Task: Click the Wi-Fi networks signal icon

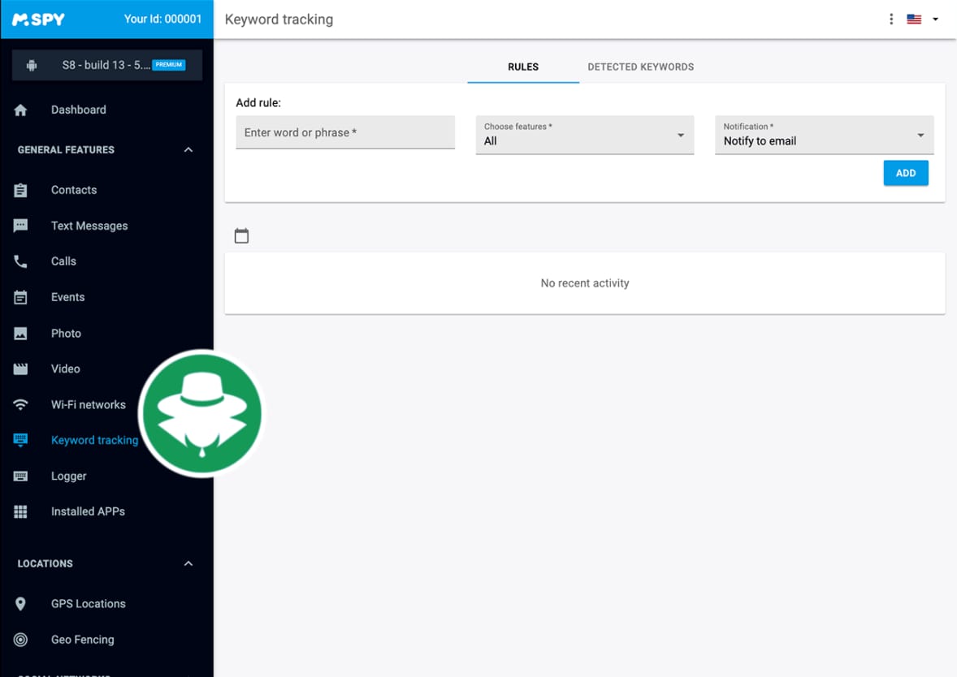Action: click(x=21, y=405)
